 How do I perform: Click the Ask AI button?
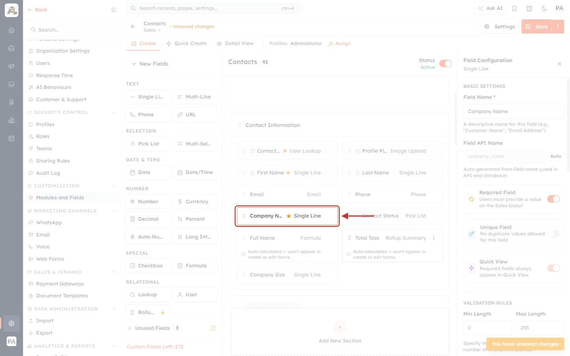click(x=490, y=8)
